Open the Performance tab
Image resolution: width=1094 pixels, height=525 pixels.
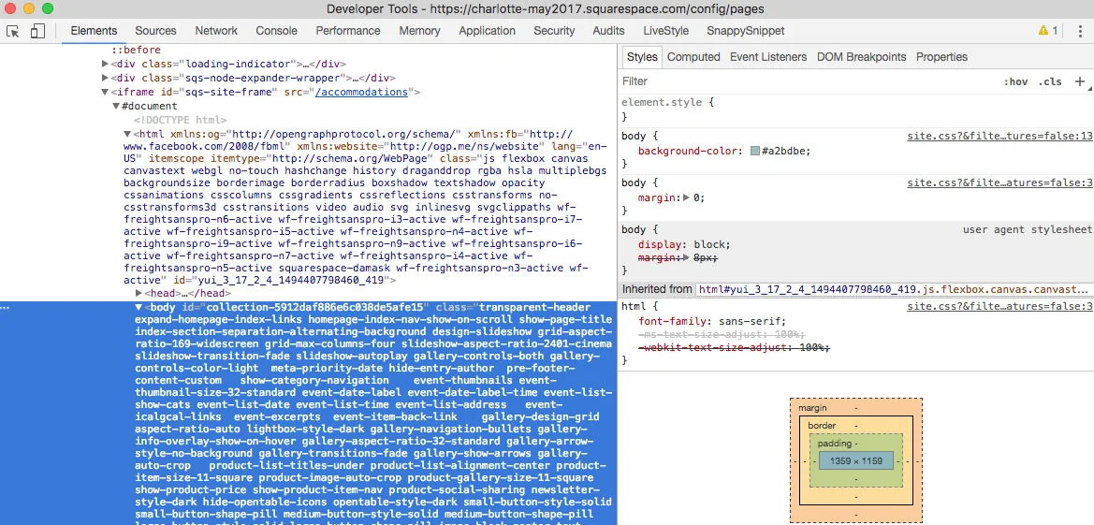pos(348,31)
